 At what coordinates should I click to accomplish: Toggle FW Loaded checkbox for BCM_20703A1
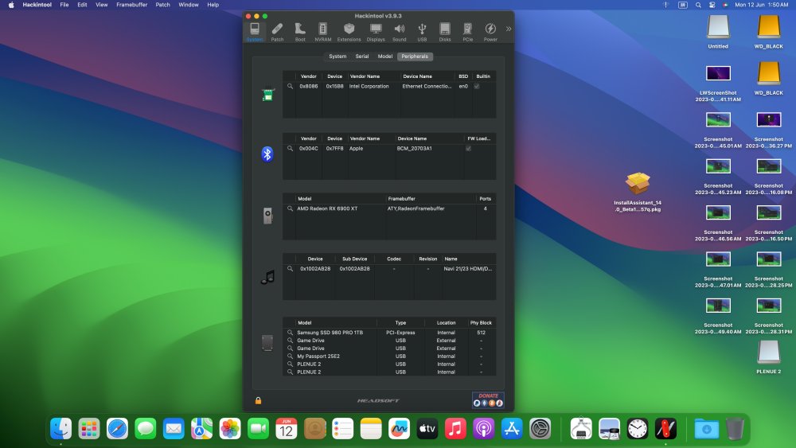469,149
